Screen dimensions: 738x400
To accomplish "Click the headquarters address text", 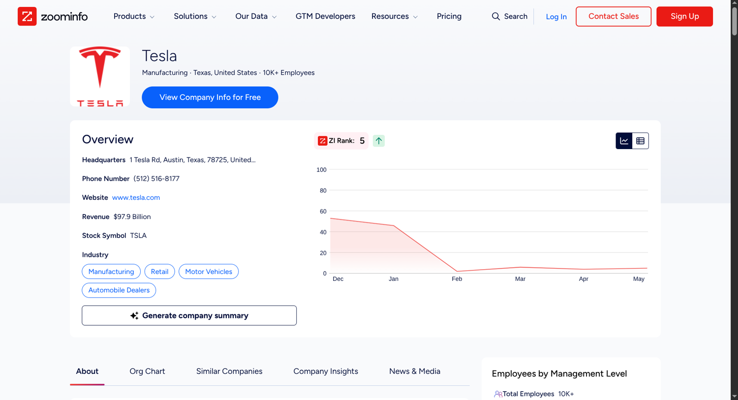I will [192, 160].
